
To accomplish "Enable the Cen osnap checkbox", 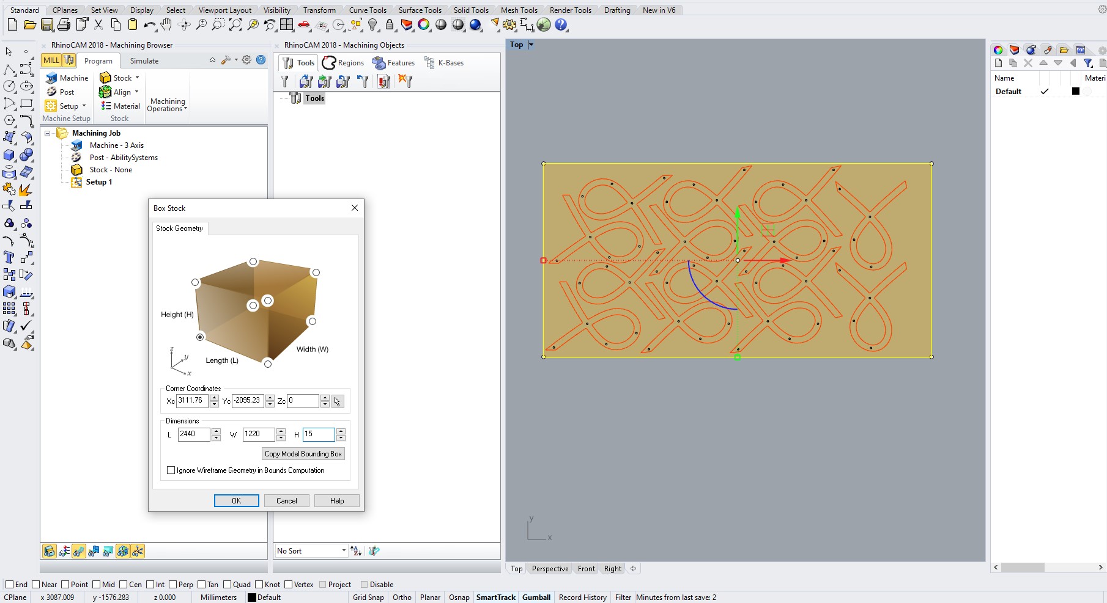I will (x=123, y=585).
